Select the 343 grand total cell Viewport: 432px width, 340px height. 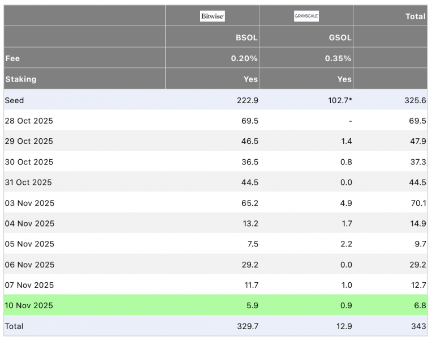(419, 326)
